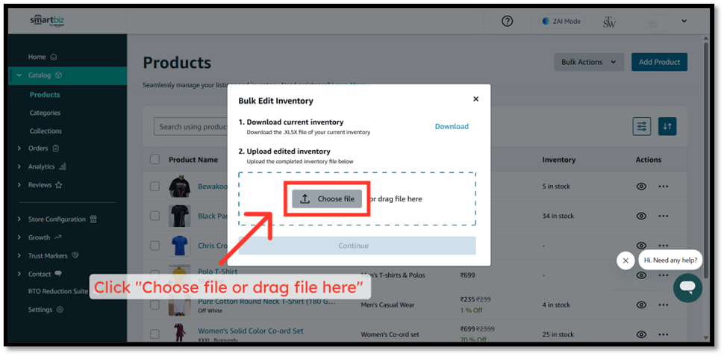Close the Bulk Edit Inventory dialog
The width and height of the screenshot is (724, 356).
(x=475, y=99)
